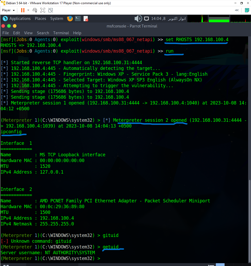251x266 pixels.
Task: Click 'Meterpreter session 2 opened' text
Action: click(150, 120)
